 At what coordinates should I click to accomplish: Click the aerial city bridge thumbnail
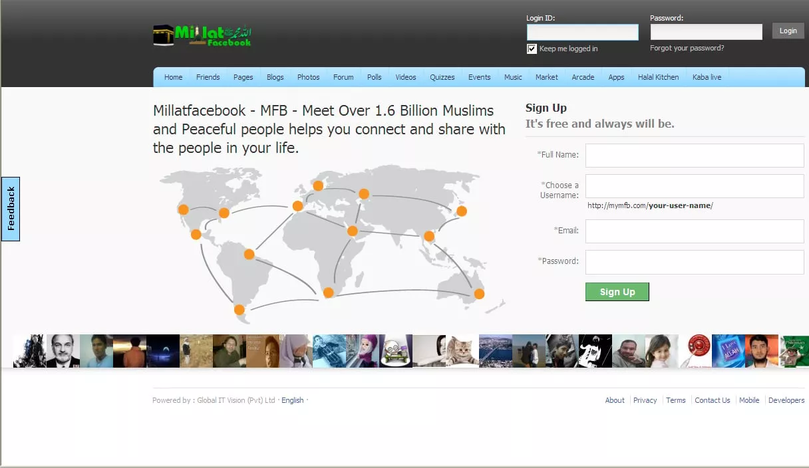[x=496, y=351]
